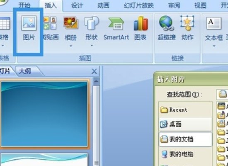The width and height of the screenshot is (228, 166).
Task: Open the 视图 ribbon tab
Action: [x=200, y=5]
